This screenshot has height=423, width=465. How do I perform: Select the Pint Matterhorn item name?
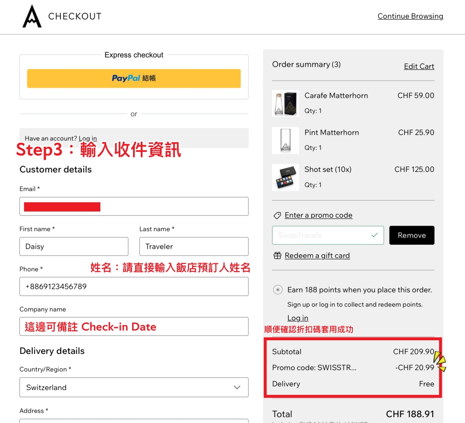click(x=331, y=132)
